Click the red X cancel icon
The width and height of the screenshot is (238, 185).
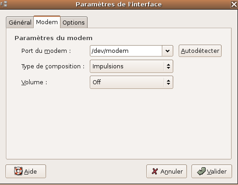point(155,171)
